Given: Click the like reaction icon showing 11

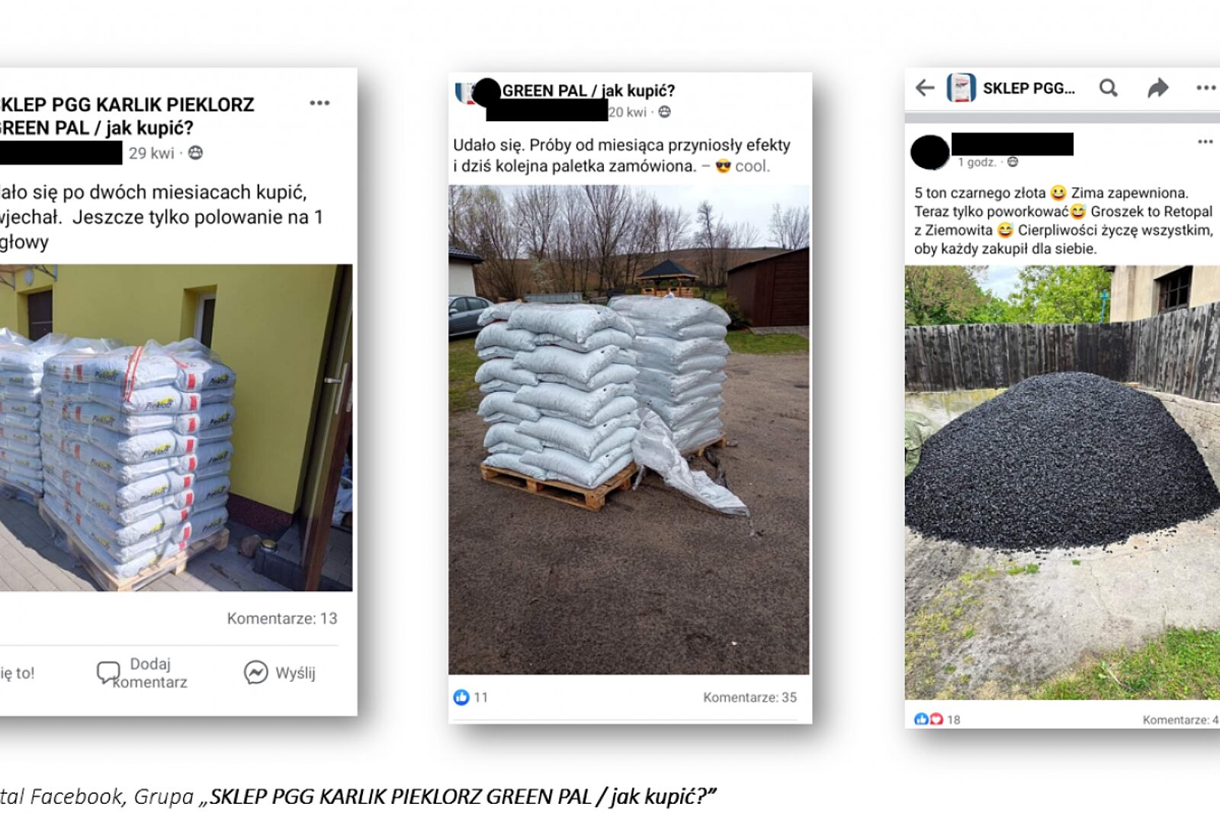Looking at the screenshot, I should (461, 696).
